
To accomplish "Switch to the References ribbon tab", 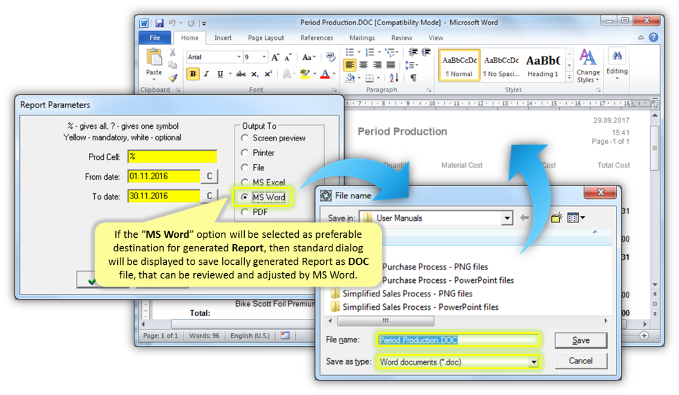I will pos(316,37).
